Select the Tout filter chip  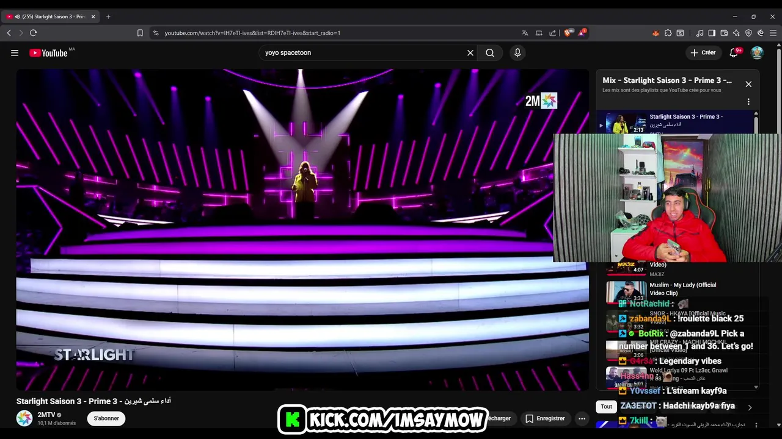[x=606, y=407]
